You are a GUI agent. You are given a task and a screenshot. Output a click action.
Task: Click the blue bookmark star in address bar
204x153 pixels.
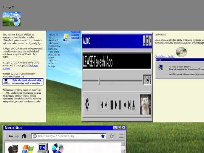click(103, 136)
